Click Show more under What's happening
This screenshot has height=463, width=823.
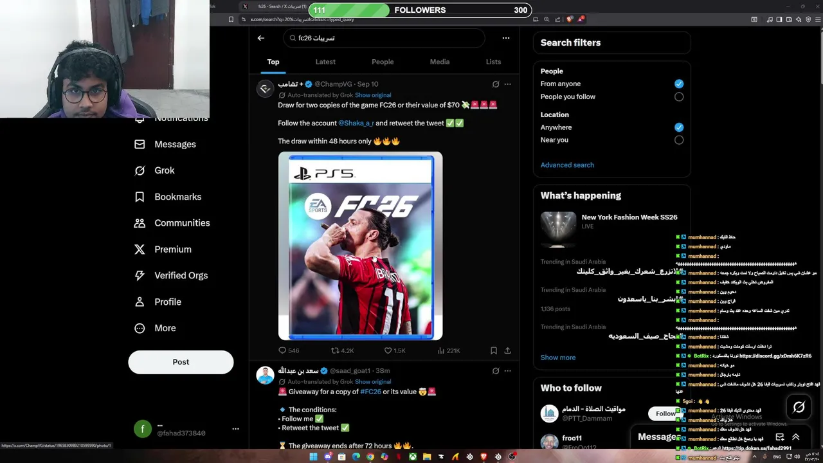(558, 358)
